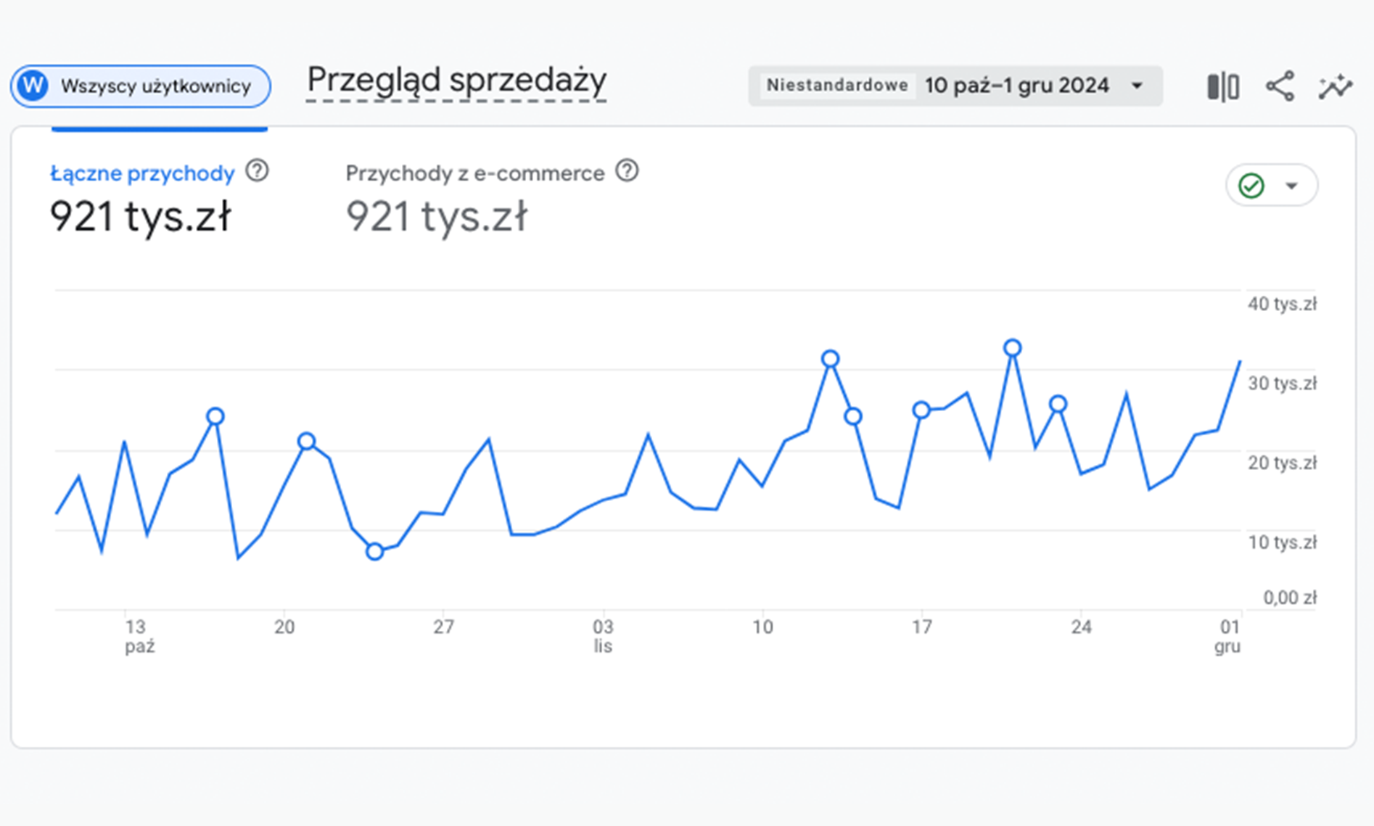Click the Przegląd sprzedaży report title
Viewport: 1374px width, 826px height.
click(x=456, y=80)
